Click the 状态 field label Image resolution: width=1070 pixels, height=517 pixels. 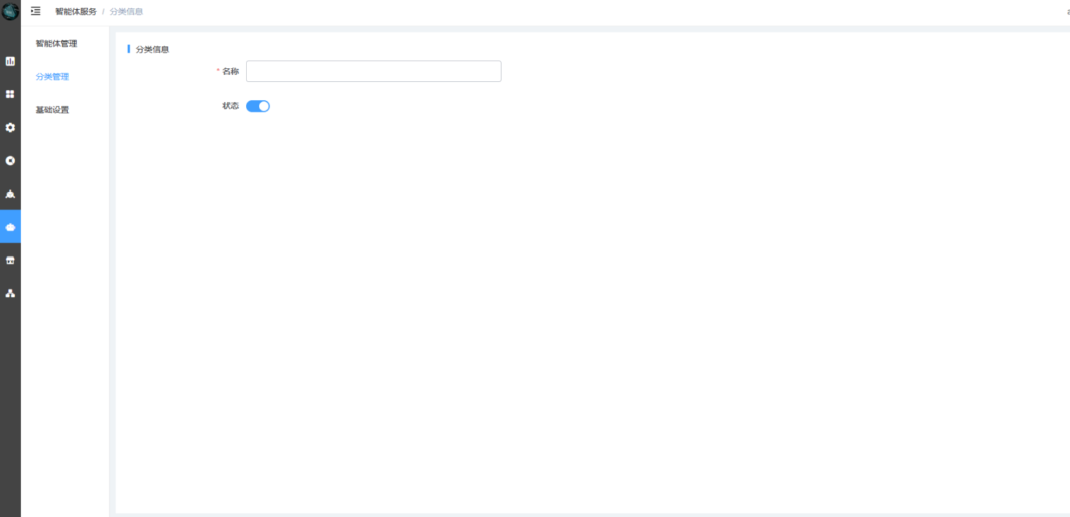(231, 106)
